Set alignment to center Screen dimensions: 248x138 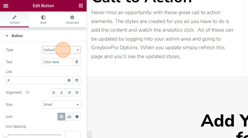(61, 92)
